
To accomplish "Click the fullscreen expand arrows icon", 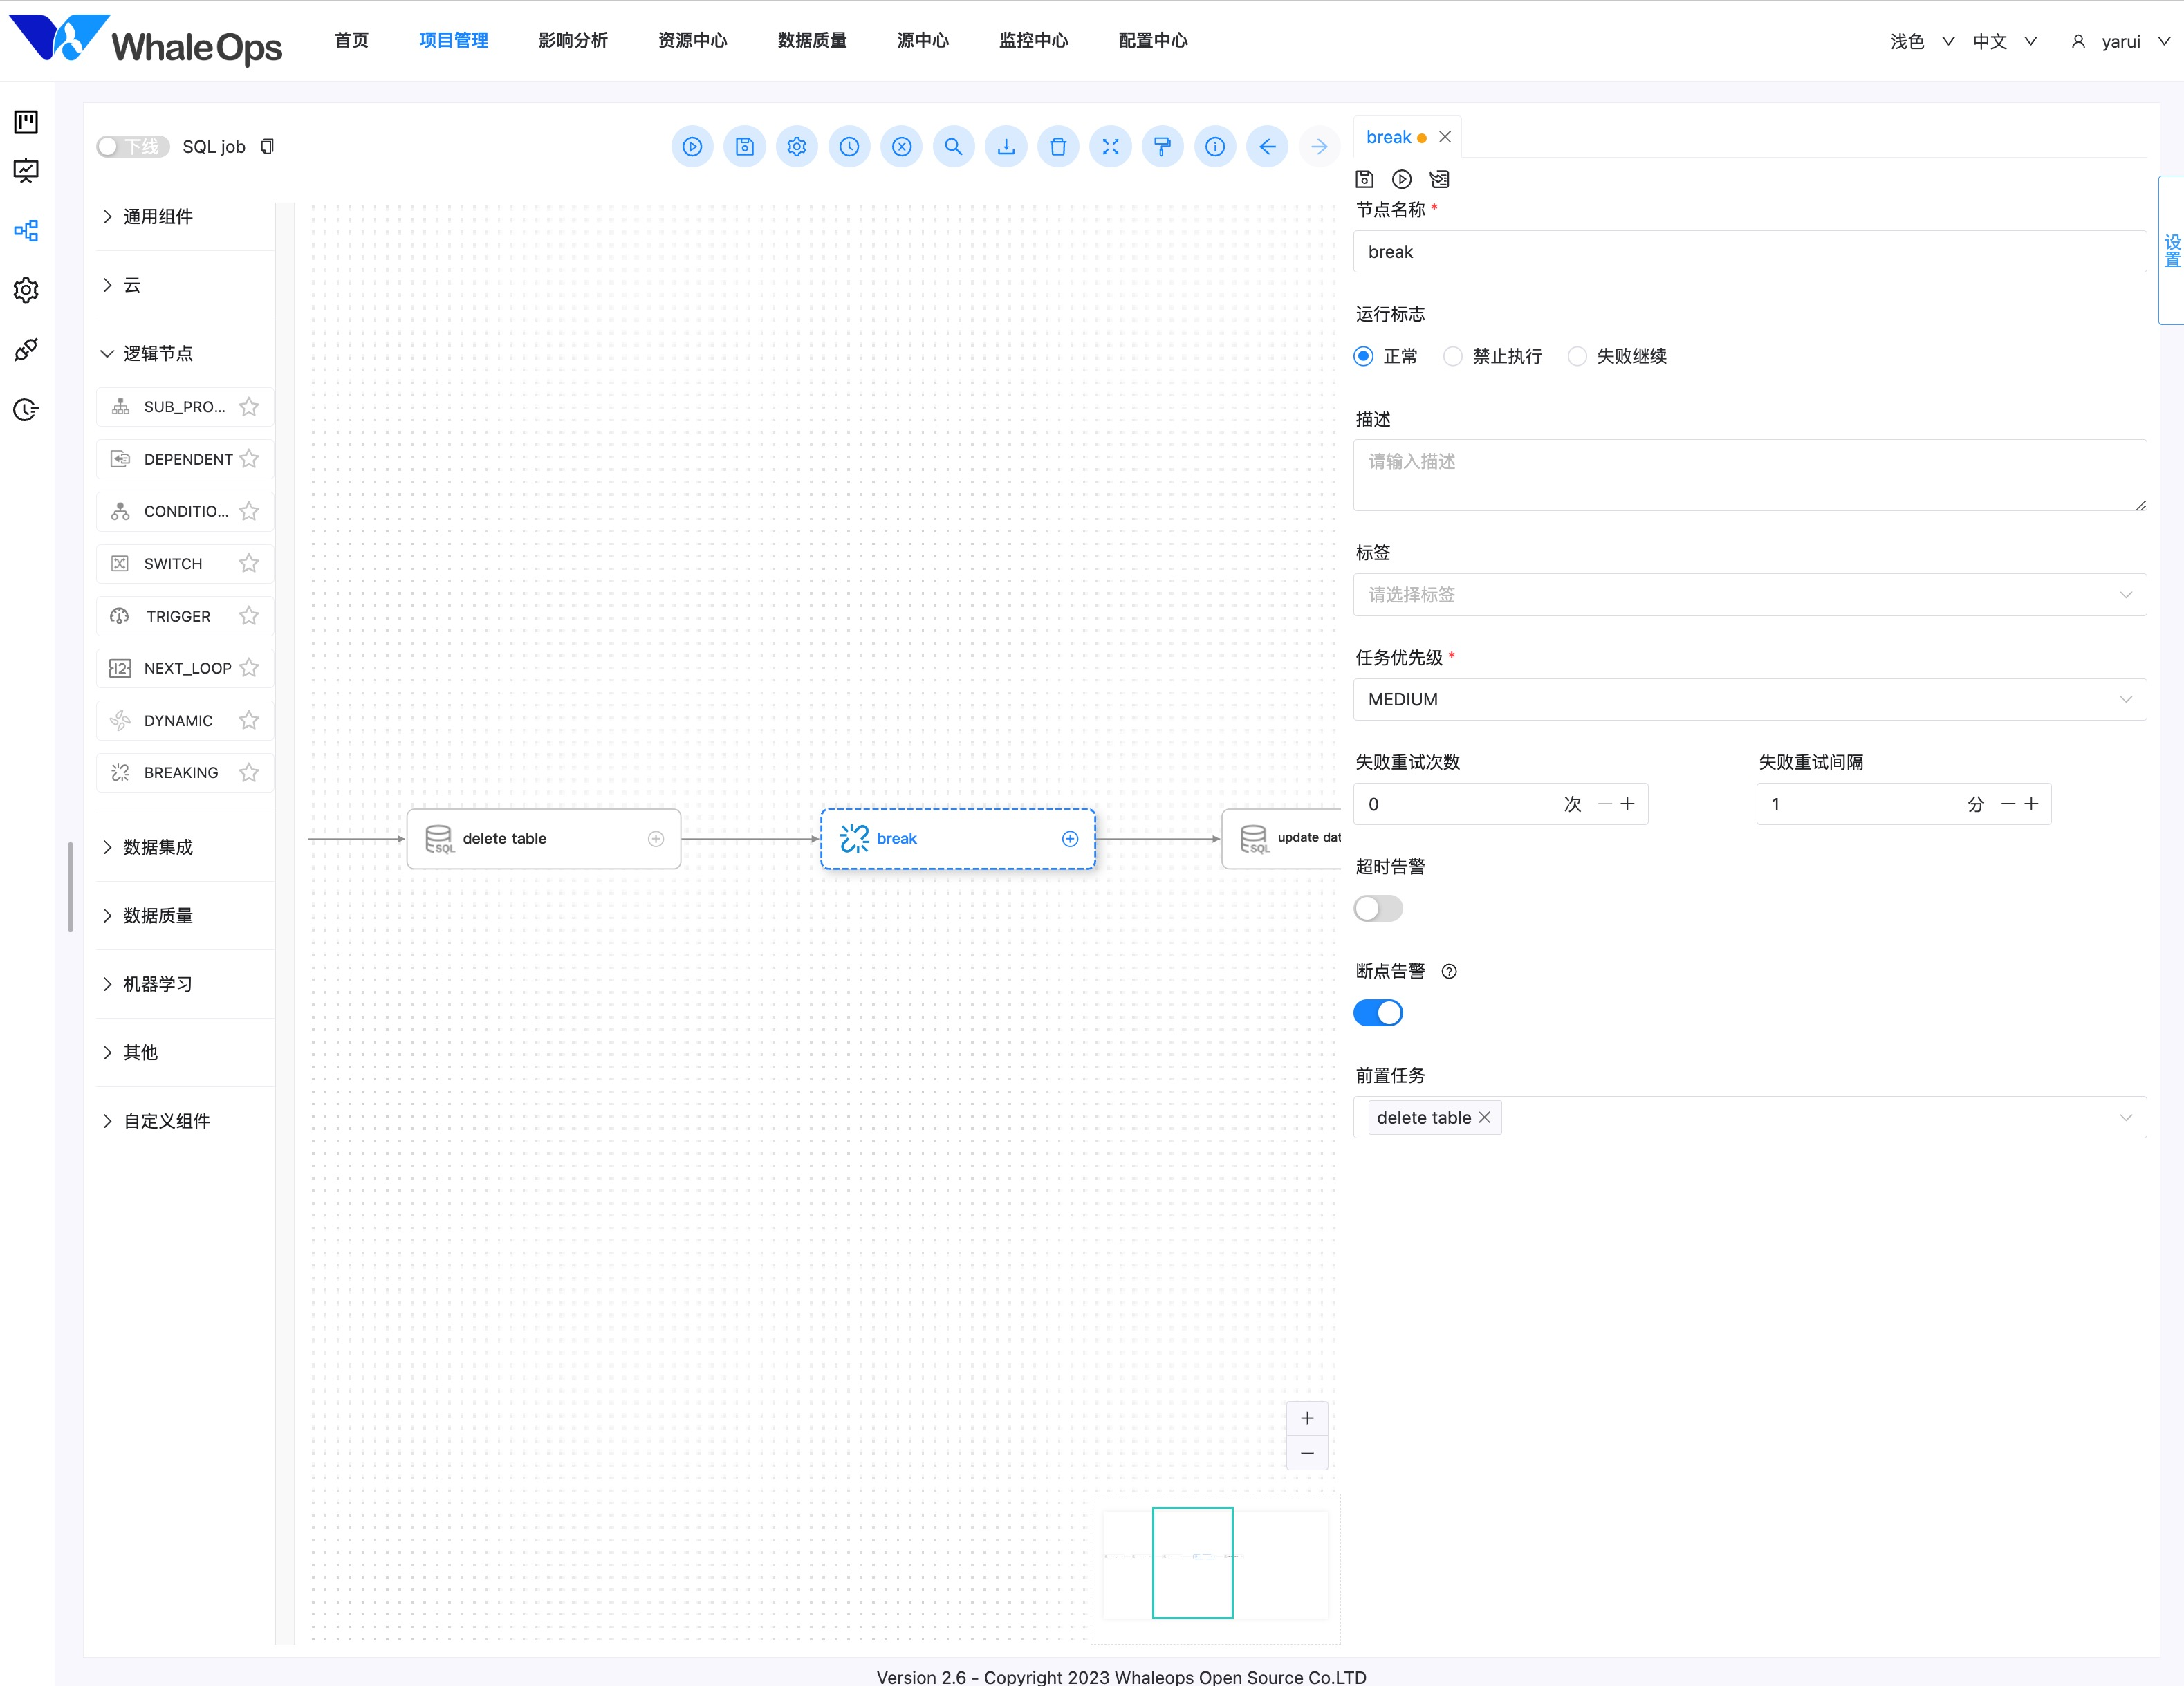I will pyautogui.click(x=1110, y=147).
